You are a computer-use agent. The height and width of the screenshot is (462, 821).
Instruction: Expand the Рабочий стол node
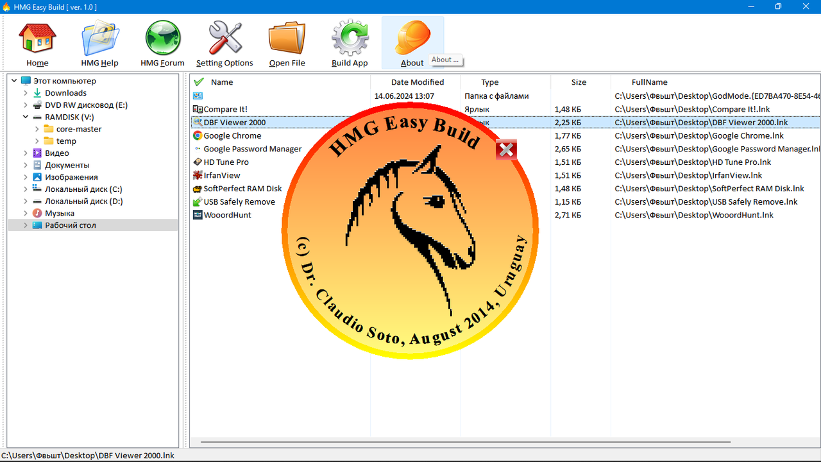tap(26, 225)
